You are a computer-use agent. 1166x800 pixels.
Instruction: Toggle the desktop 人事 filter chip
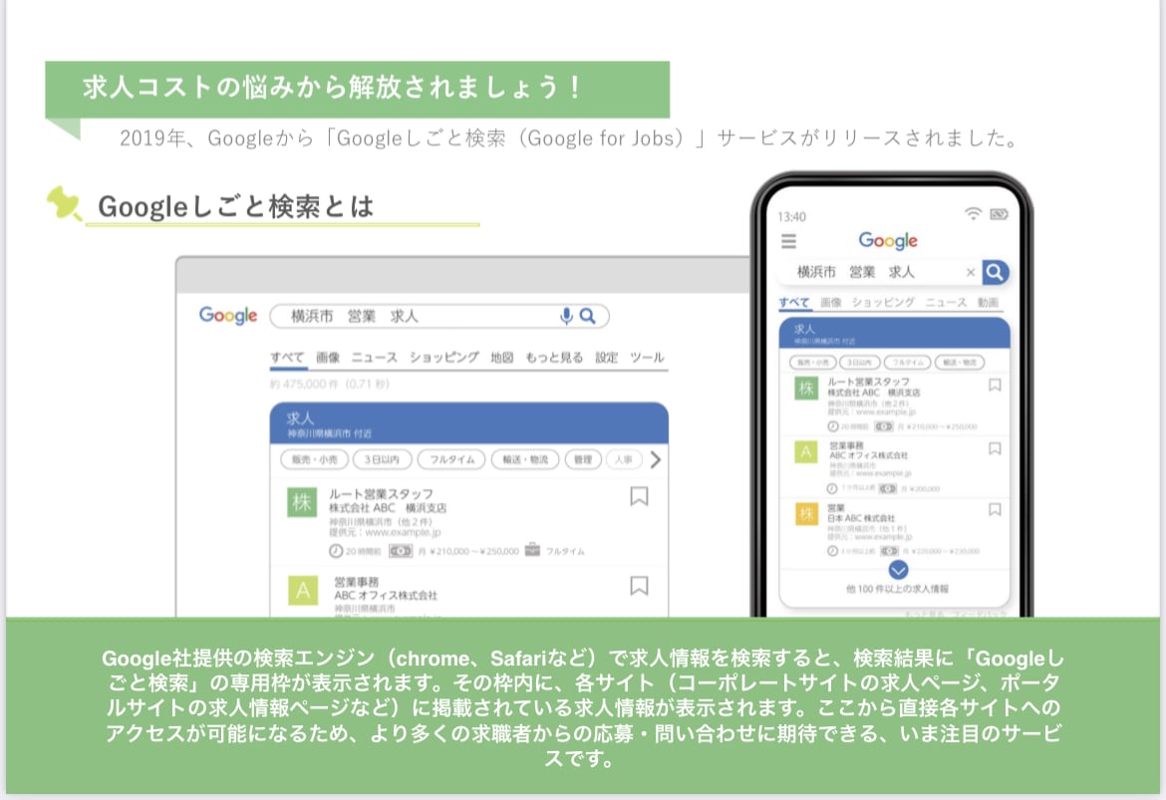click(x=623, y=459)
